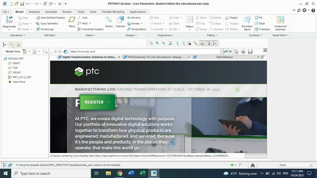Click browser home icon
Screen dimensions: 317x178
(236, 51)
